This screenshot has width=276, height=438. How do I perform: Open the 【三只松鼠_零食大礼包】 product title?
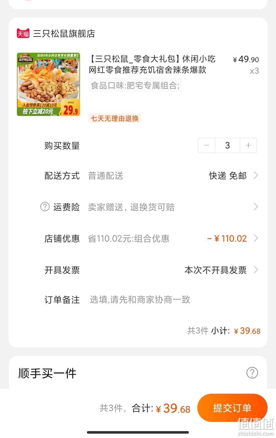[x=152, y=64]
